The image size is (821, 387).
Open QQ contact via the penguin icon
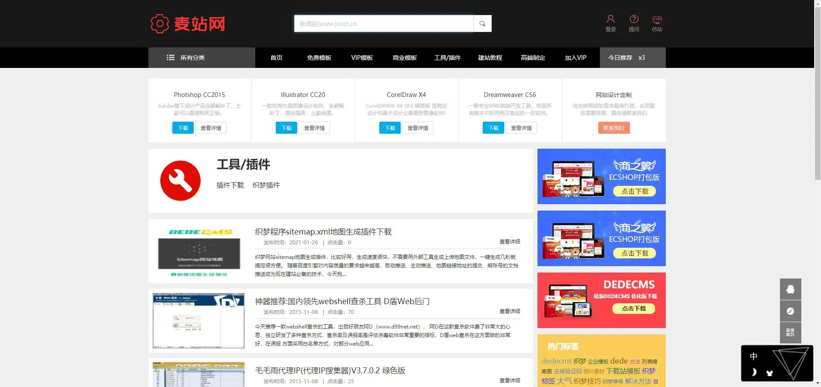click(x=790, y=289)
